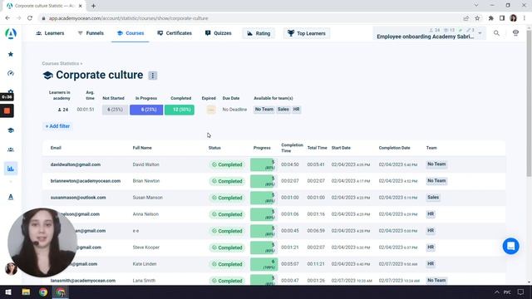Go to the Courses Statistics breadcrumb

tap(61, 63)
